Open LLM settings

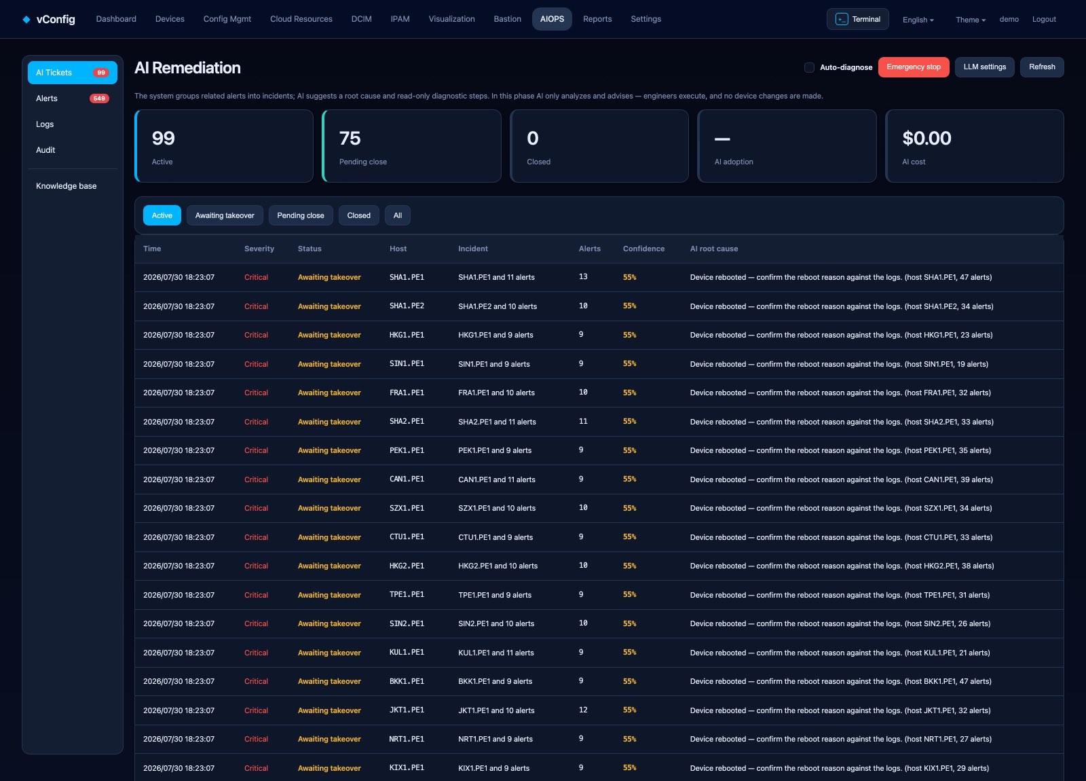pos(985,67)
